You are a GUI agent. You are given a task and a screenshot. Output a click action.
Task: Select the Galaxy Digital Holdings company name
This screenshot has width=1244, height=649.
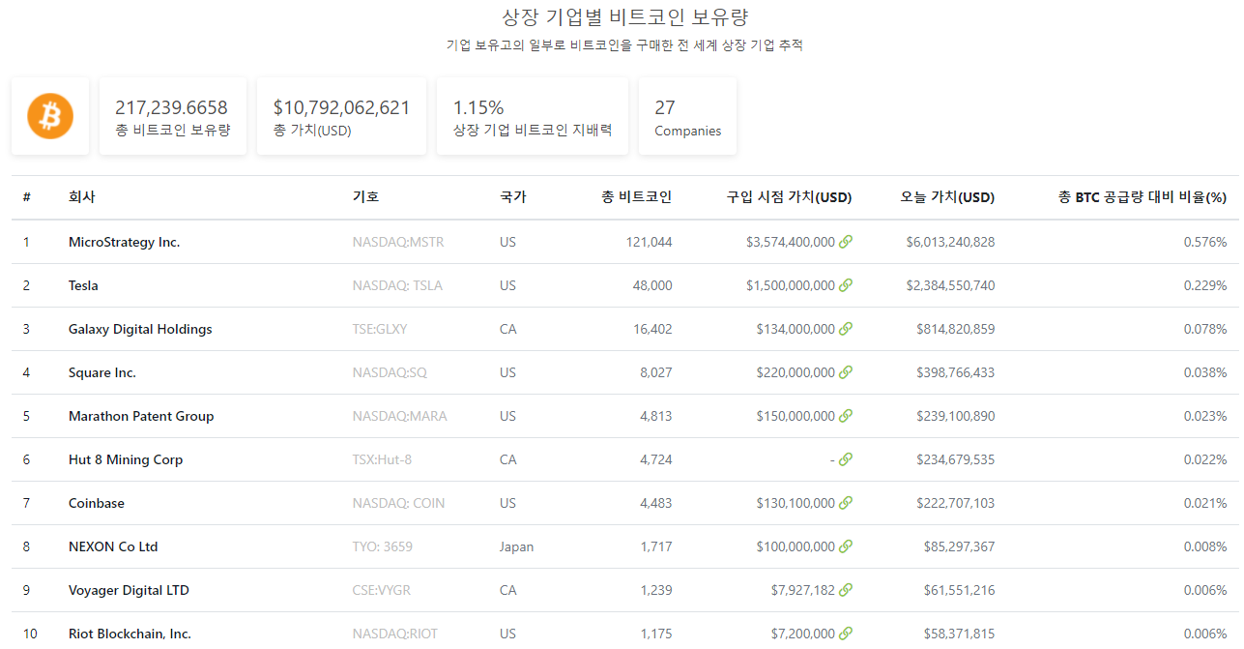click(x=140, y=329)
